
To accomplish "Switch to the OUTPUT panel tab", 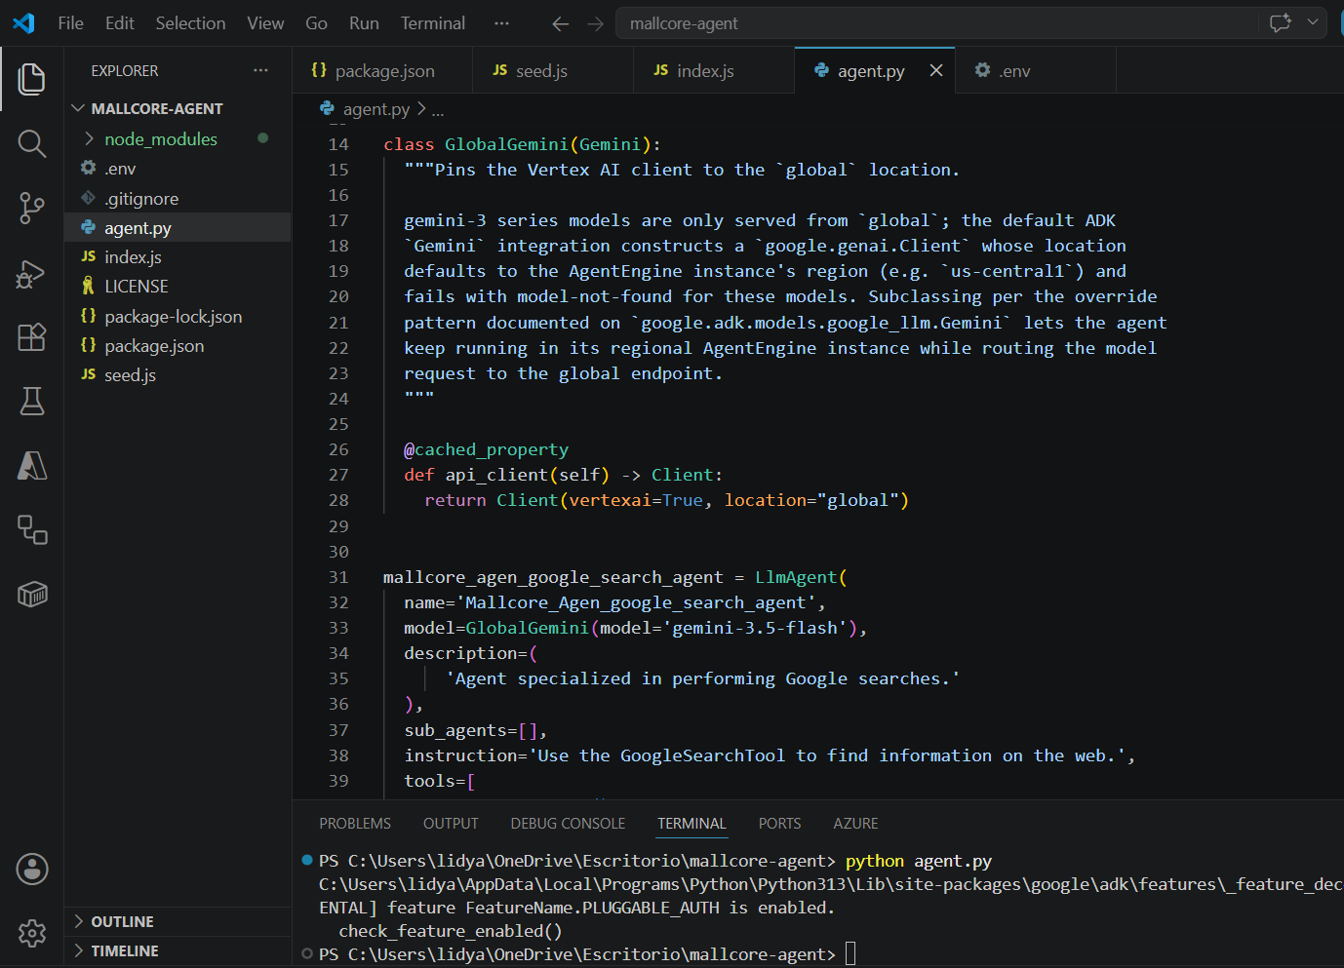I will pyautogui.click(x=451, y=824).
